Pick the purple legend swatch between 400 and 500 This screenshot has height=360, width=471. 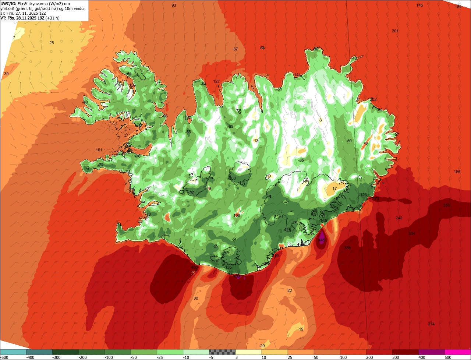point(432,352)
